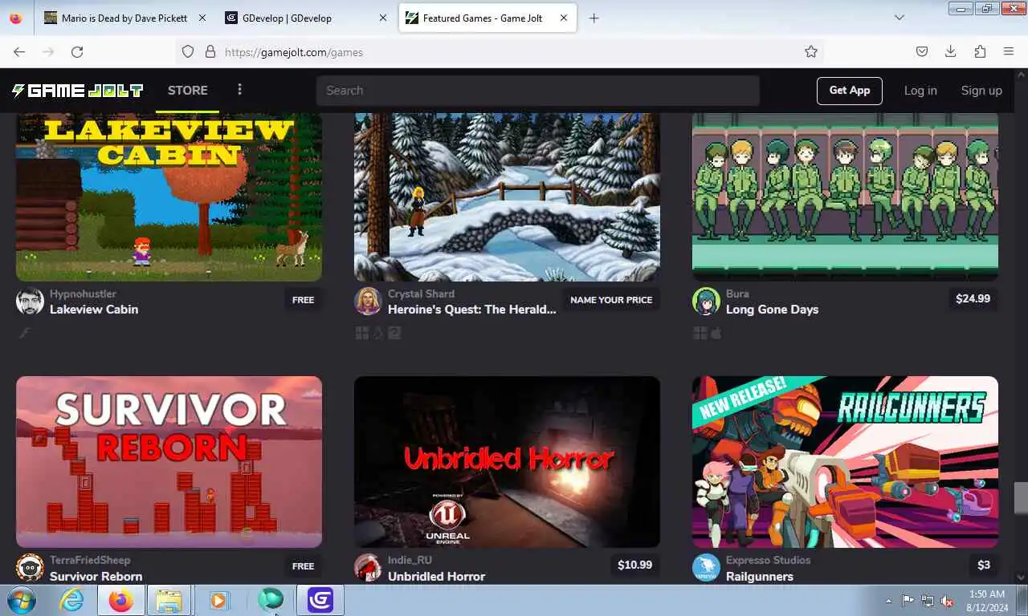Open the Railgunners title link
The height and width of the screenshot is (616, 1028).
point(759,576)
